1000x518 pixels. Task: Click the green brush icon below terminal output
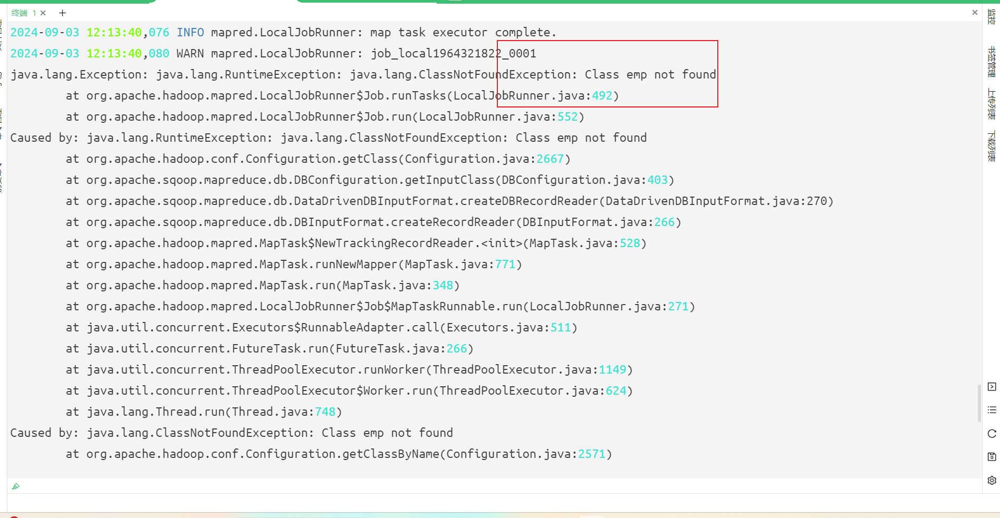pos(16,486)
